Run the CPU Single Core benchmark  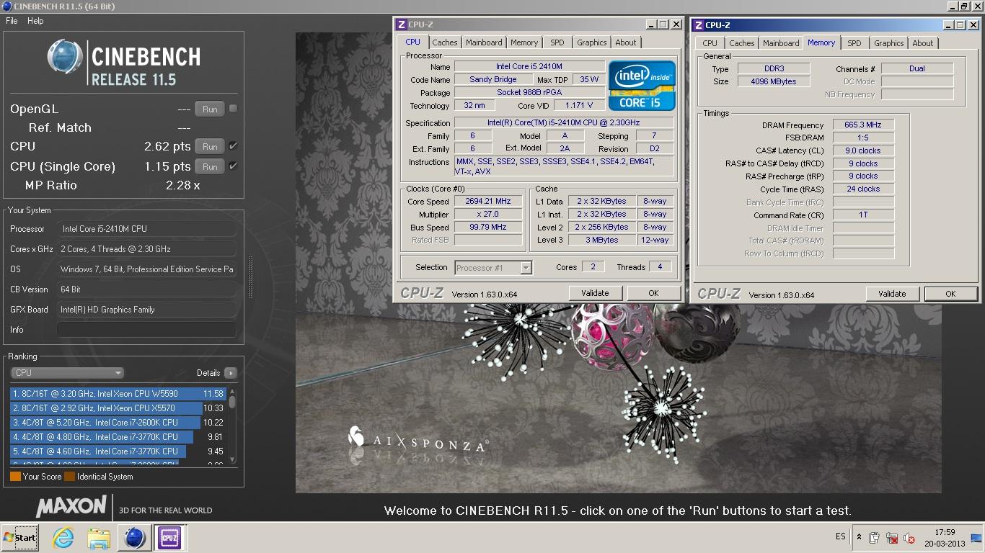[210, 166]
